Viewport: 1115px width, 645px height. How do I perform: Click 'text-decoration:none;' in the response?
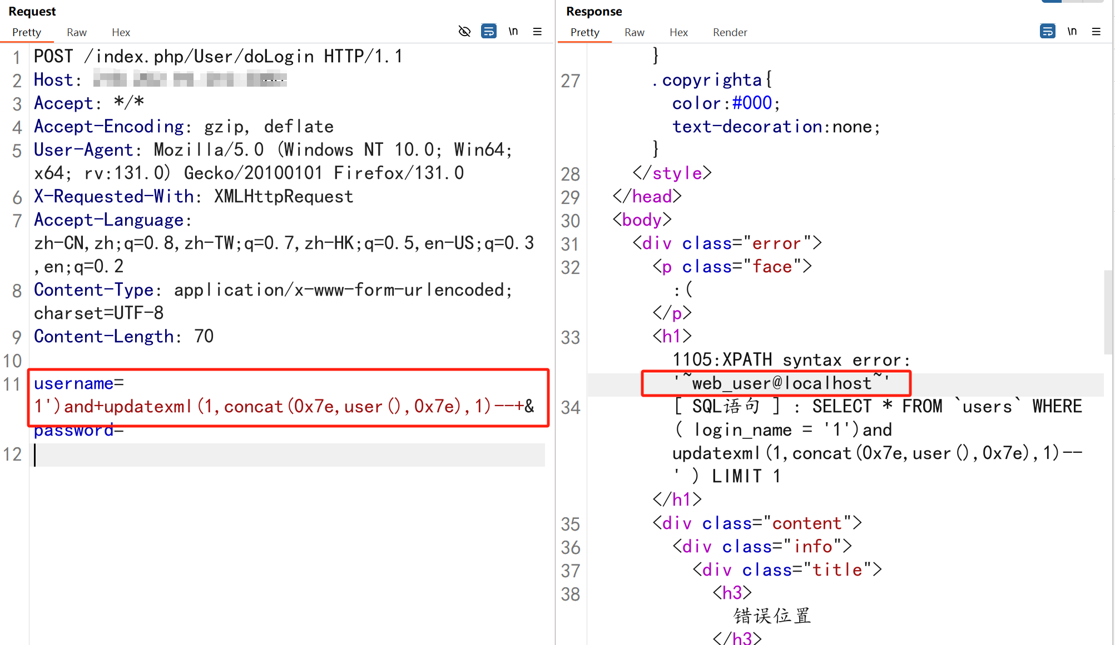[776, 127]
